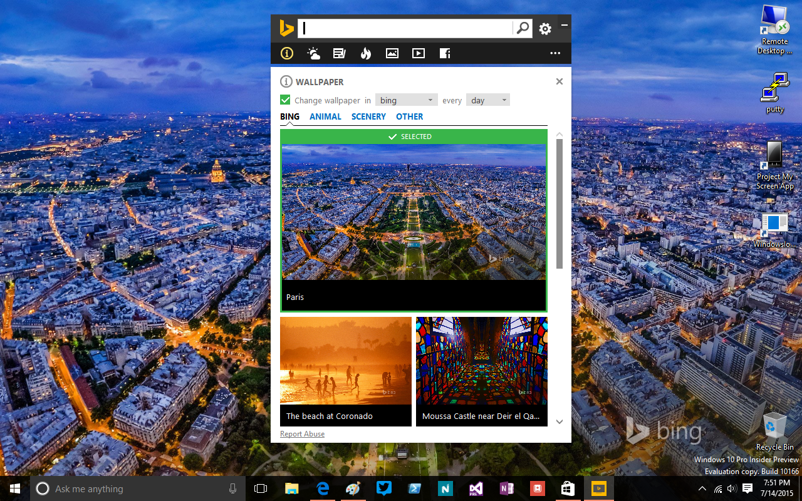The height and width of the screenshot is (501, 802).
Task: Click Bing Desktop taskbar icon
Action: point(599,488)
